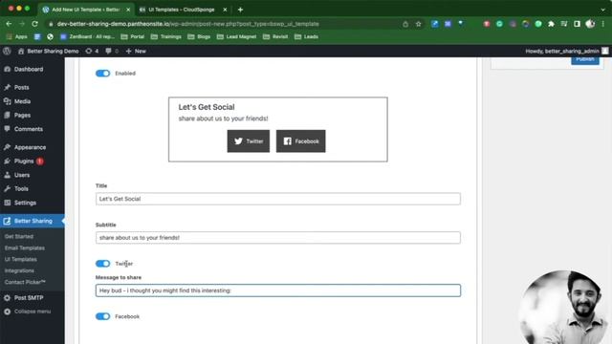The height and width of the screenshot is (344, 612).
Task: Click the browser back arrow
Action: tap(9, 24)
